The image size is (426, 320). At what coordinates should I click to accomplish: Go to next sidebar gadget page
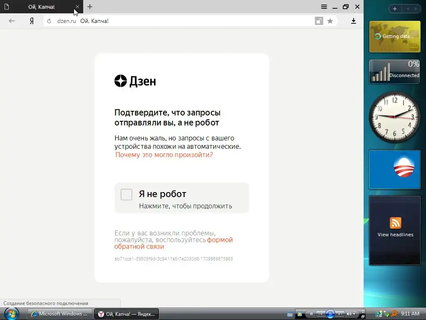[416, 9]
